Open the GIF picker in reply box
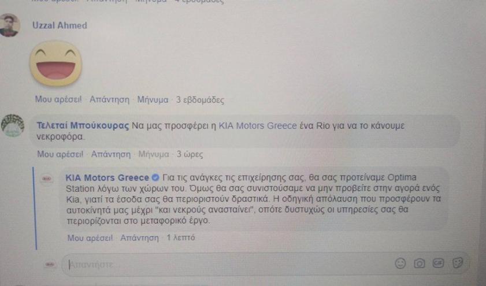This screenshot has height=286, width=486. pos(438,263)
